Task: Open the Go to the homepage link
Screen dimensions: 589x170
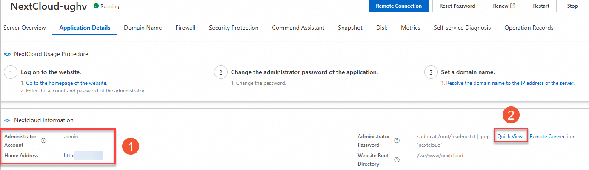Action: point(67,83)
